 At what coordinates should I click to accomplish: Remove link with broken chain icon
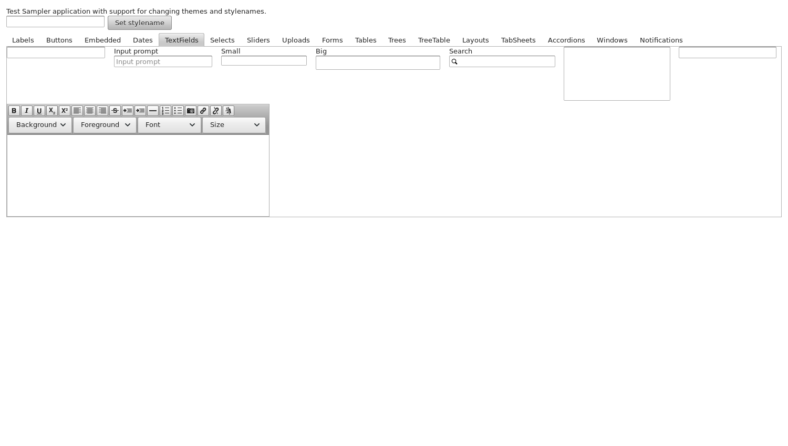(x=216, y=111)
